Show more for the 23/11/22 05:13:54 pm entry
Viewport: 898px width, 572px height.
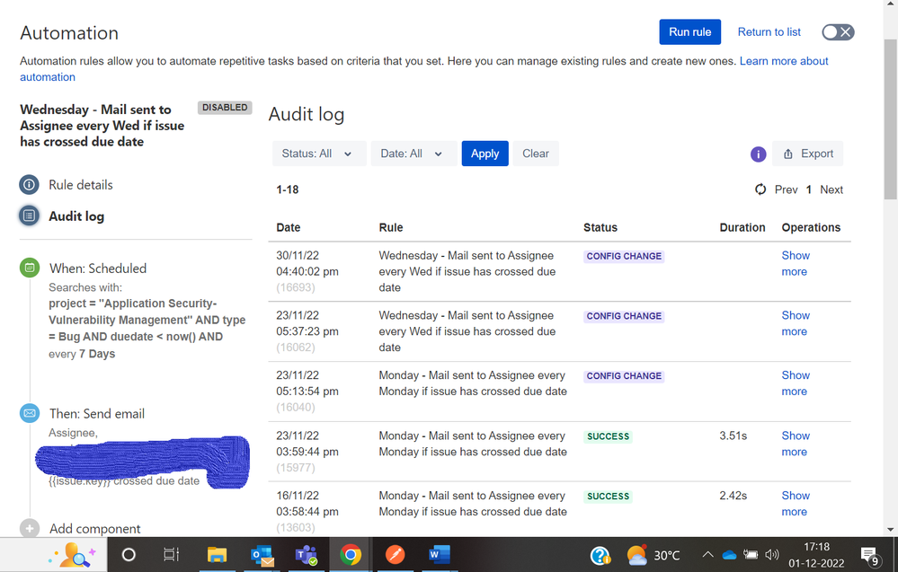pos(796,383)
